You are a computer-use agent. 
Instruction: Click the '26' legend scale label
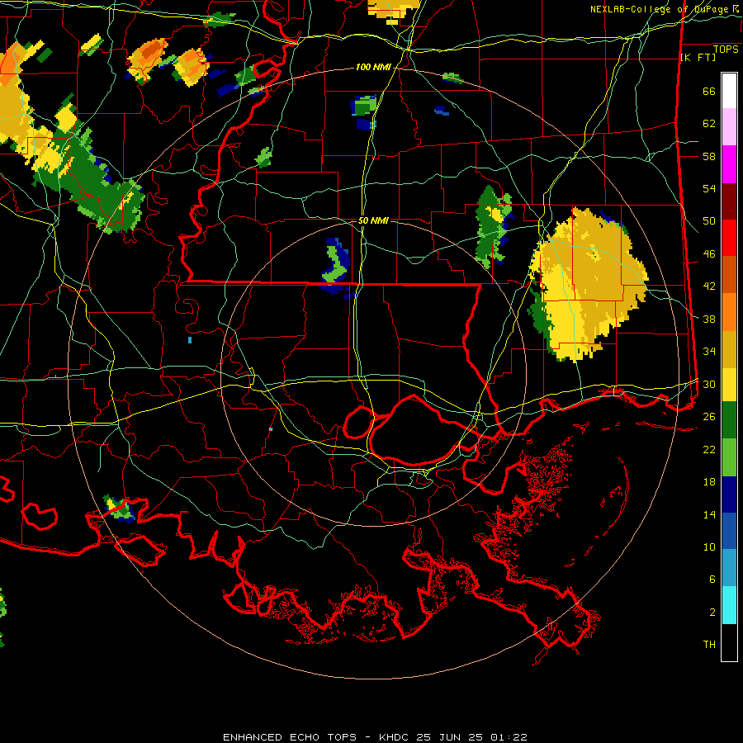(x=709, y=417)
